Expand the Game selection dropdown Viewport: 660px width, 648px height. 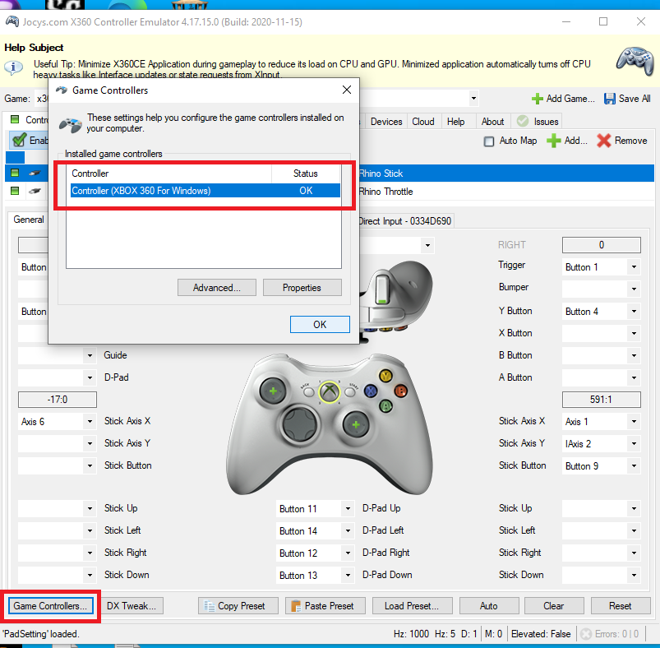(x=473, y=99)
